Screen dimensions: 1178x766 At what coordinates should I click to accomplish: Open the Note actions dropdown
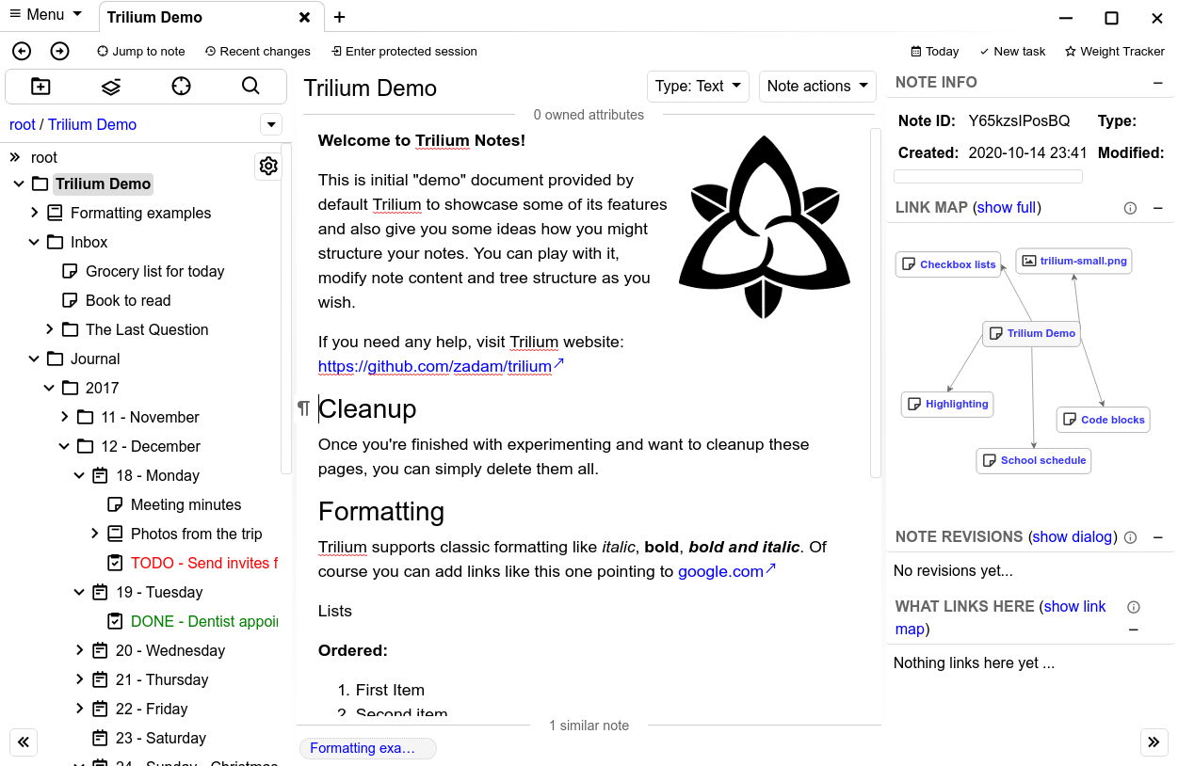tap(817, 86)
